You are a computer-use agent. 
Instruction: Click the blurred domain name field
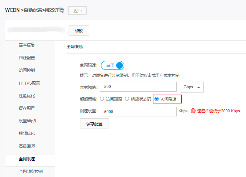pyautogui.click(x=36, y=30)
